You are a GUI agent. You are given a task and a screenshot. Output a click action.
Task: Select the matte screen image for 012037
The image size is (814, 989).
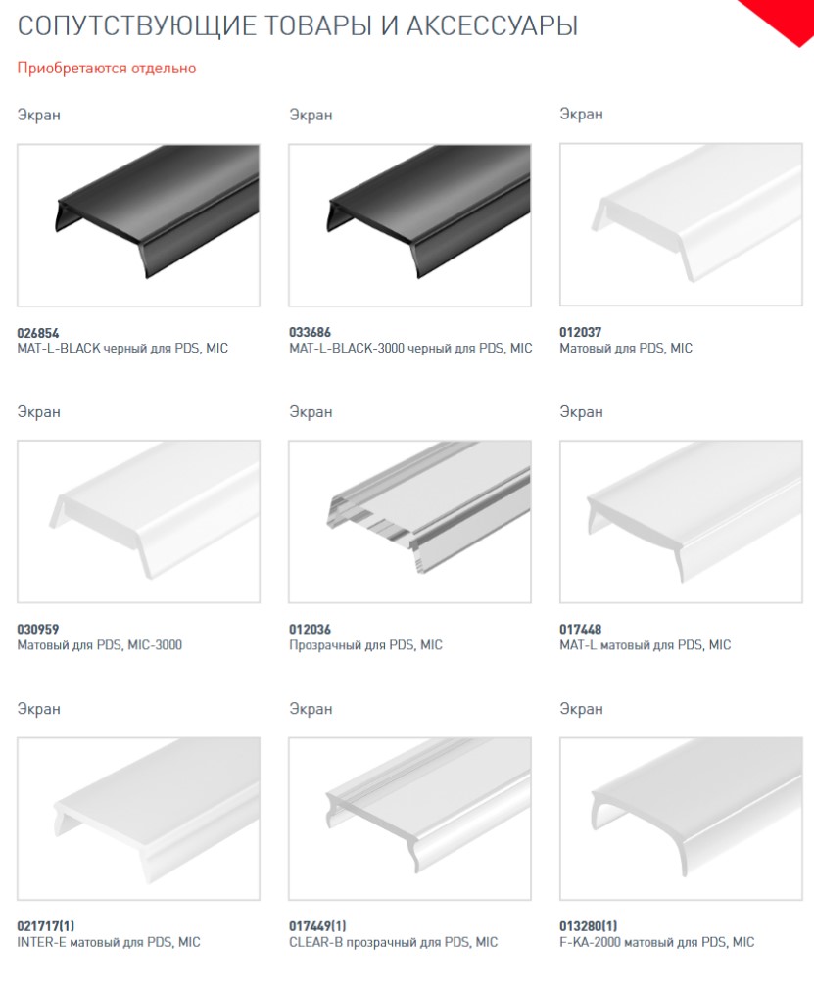point(681,224)
